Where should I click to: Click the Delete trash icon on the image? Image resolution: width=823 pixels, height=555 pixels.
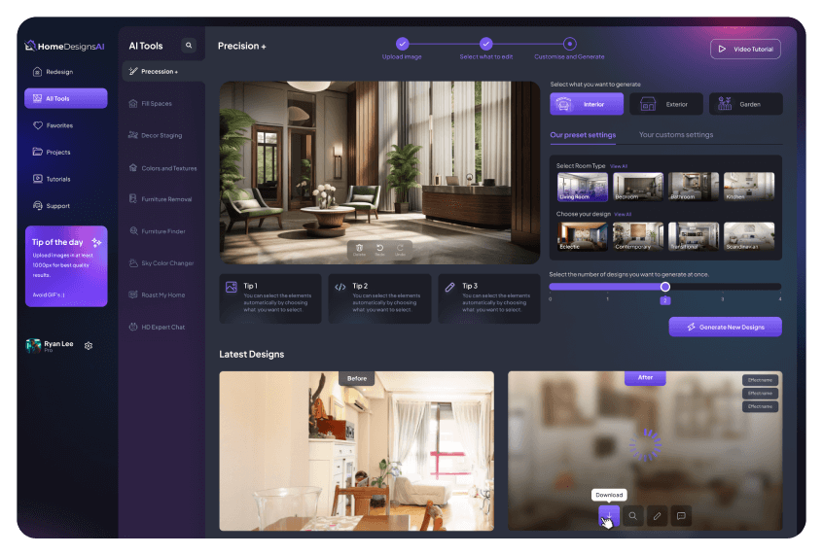tap(359, 249)
